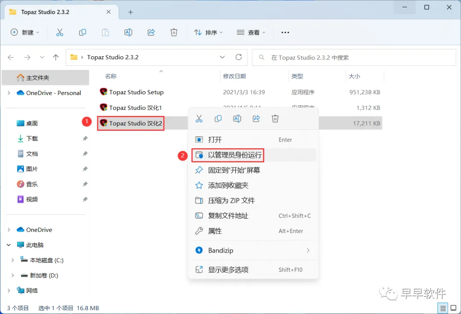
Task: Click the Copy icon in the top toolbar
Action: point(83,32)
